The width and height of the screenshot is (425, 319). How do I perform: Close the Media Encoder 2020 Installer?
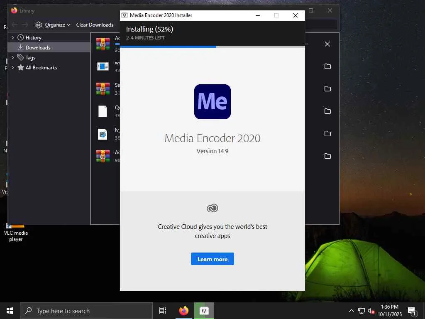(x=296, y=15)
